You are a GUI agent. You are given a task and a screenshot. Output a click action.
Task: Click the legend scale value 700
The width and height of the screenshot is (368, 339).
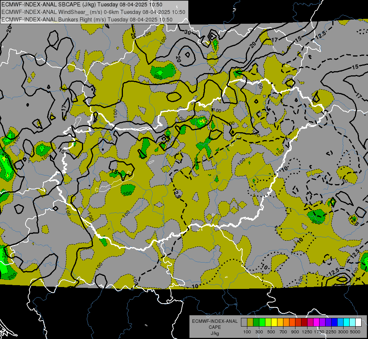pyautogui.click(x=283, y=332)
